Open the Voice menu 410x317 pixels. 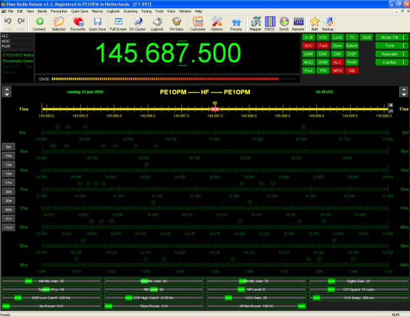(171, 11)
